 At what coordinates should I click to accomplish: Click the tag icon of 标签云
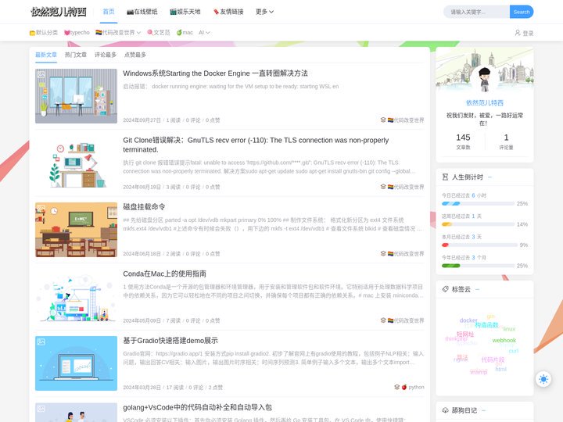445,289
